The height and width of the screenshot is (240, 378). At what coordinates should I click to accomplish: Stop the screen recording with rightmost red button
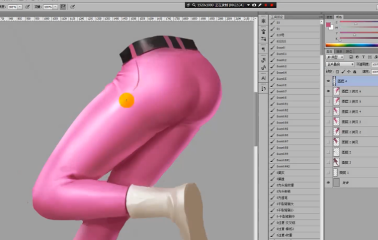pyautogui.click(x=272, y=5)
